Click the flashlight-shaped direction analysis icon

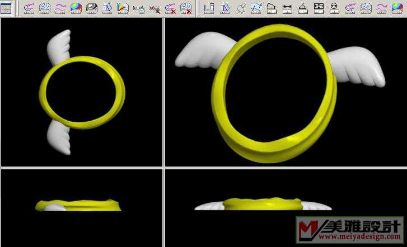coord(240,8)
